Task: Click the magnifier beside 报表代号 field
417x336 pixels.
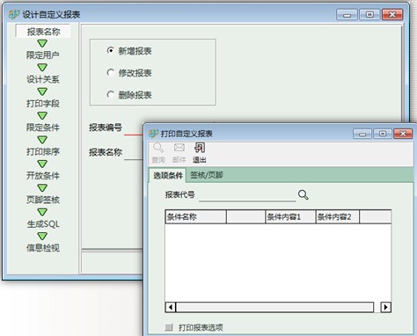Action: pyautogui.click(x=304, y=194)
